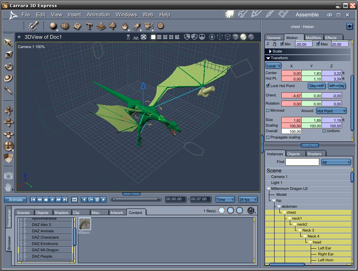
Task: Insert a sphere primitive from the top toolbar
Action: pos(53,26)
